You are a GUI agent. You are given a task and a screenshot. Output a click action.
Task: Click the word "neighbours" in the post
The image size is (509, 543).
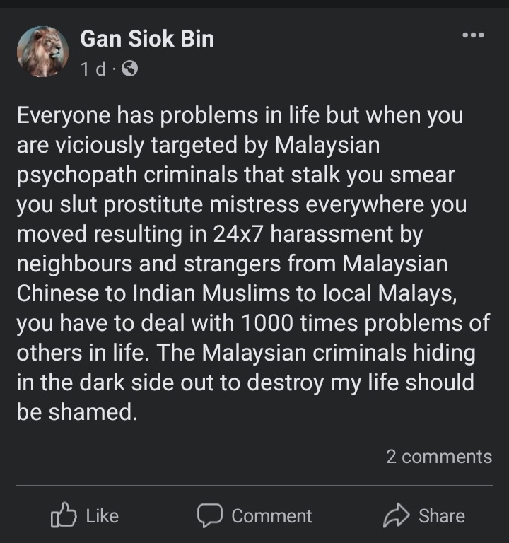pyautogui.click(x=74, y=264)
